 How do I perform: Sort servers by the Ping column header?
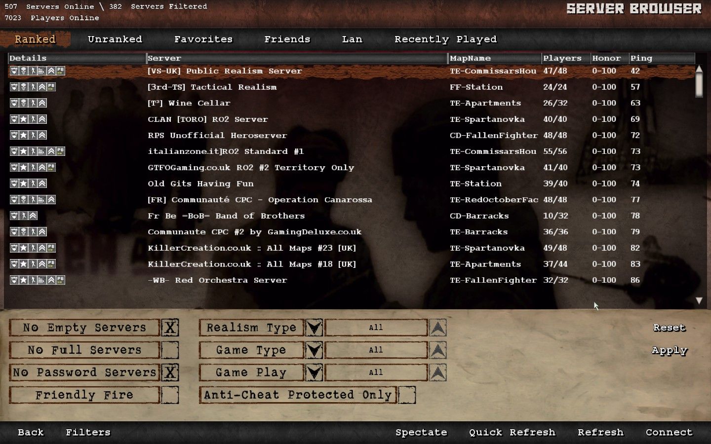(662, 58)
